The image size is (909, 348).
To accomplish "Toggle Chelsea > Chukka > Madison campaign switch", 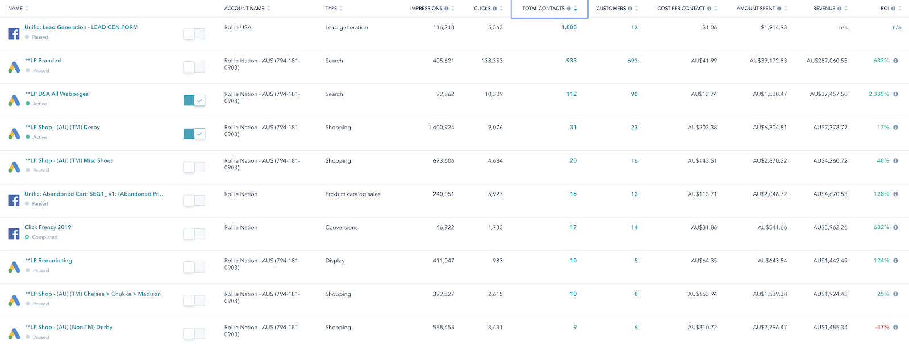I will pyautogui.click(x=194, y=301).
